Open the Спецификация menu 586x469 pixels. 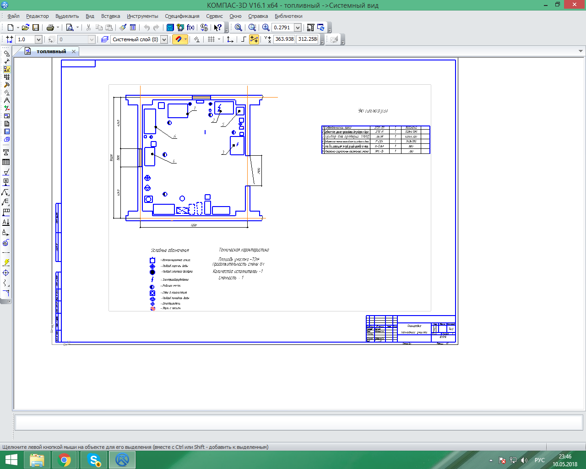click(x=182, y=16)
